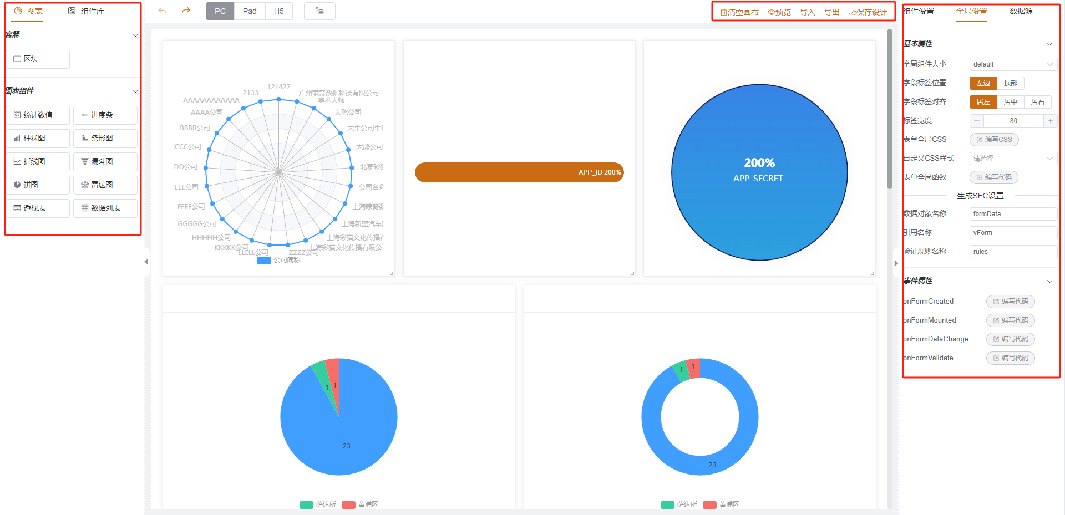
Task: Align field labels 居中
Action: click(x=1011, y=102)
